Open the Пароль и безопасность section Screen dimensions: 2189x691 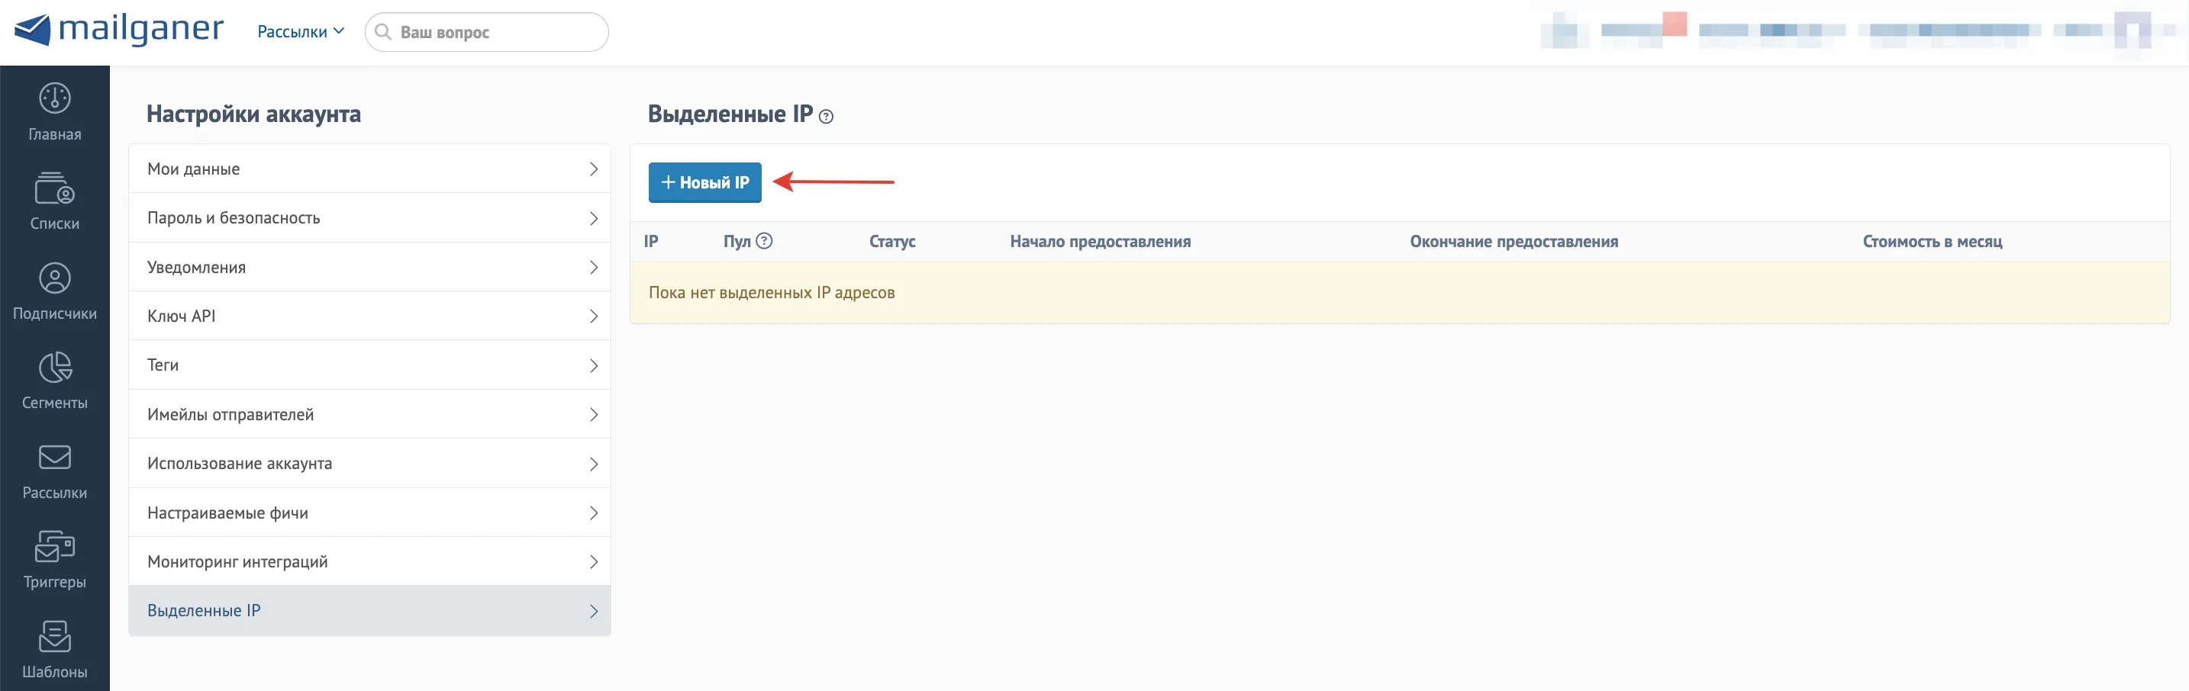click(369, 218)
